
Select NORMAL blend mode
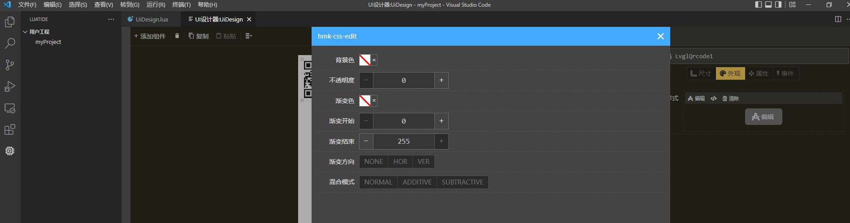pos(378,182)
